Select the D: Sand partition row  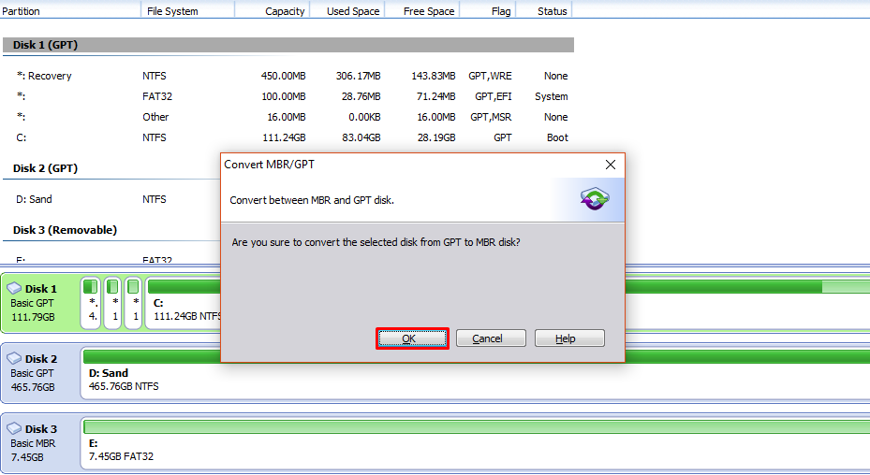coord(111,199)
